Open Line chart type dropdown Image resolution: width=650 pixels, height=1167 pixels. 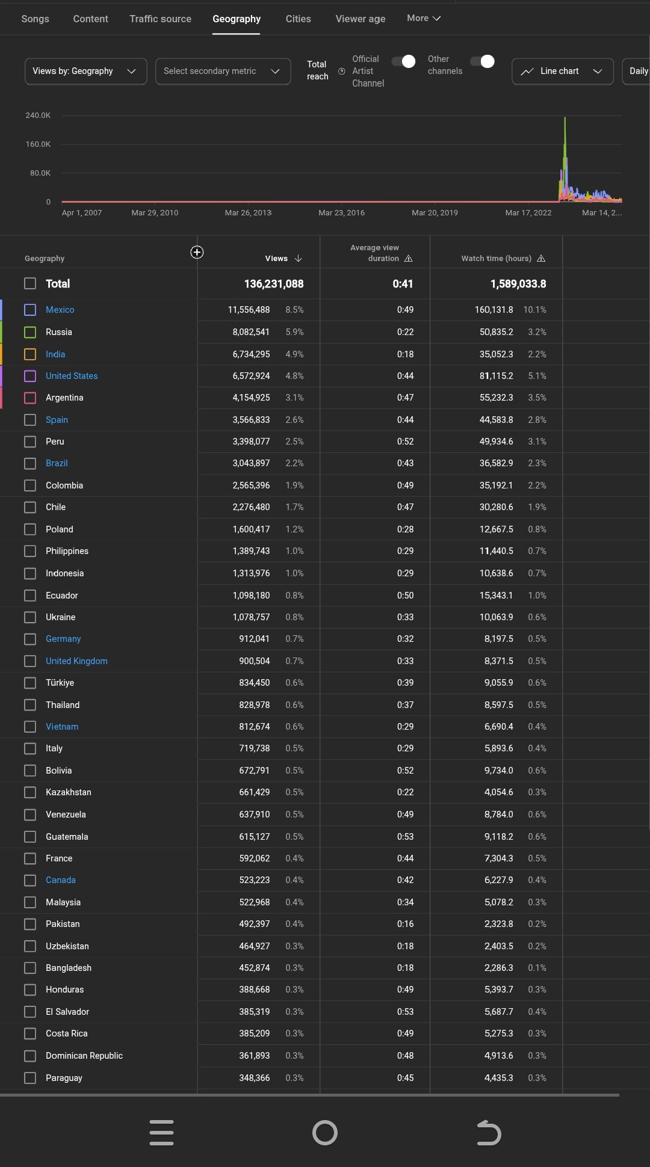pos(563,71)
